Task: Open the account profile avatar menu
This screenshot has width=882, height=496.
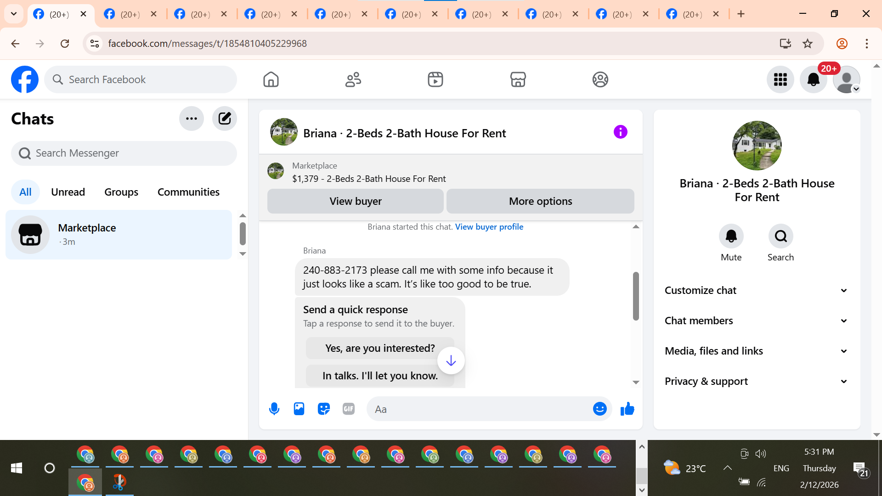Action: (x=847, y=79)
